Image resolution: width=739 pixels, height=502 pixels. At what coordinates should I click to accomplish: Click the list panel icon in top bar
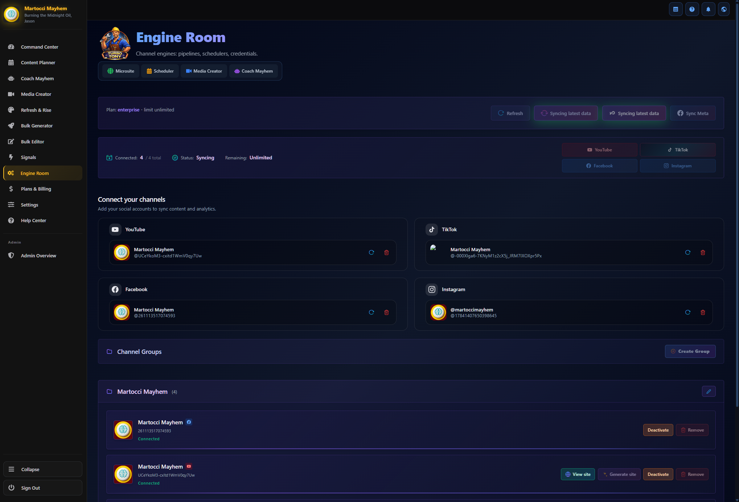(x=676, y=9)
